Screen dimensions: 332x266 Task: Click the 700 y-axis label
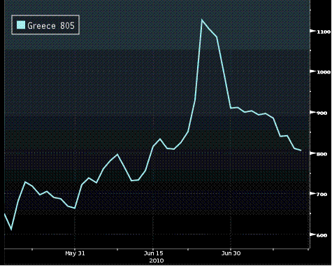322,194
